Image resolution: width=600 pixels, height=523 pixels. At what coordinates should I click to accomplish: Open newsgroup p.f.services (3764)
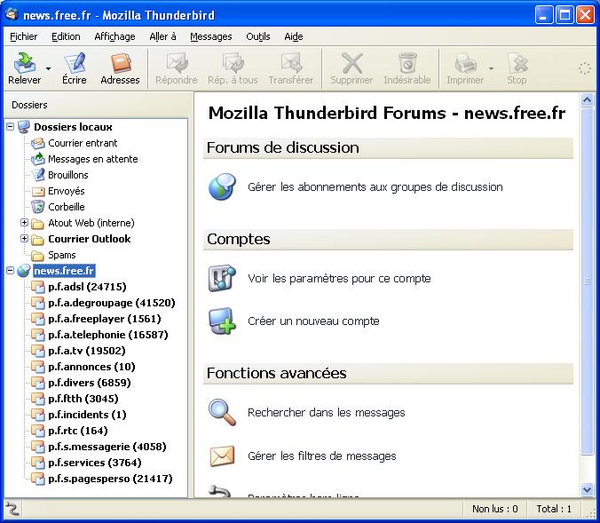[x=94, y=463]
